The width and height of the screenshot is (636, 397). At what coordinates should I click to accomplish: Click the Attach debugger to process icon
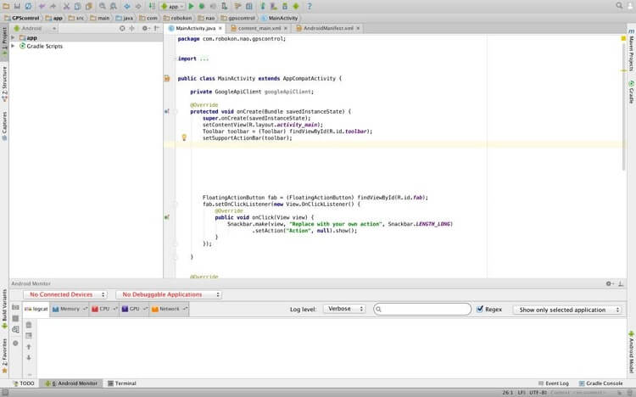[x=225, y=6]
